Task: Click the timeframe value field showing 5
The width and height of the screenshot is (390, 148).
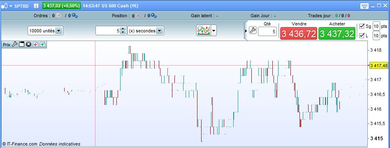Action: [107, 31]
